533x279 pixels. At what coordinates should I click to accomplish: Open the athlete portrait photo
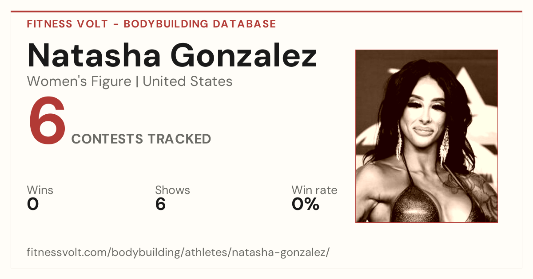426,136
